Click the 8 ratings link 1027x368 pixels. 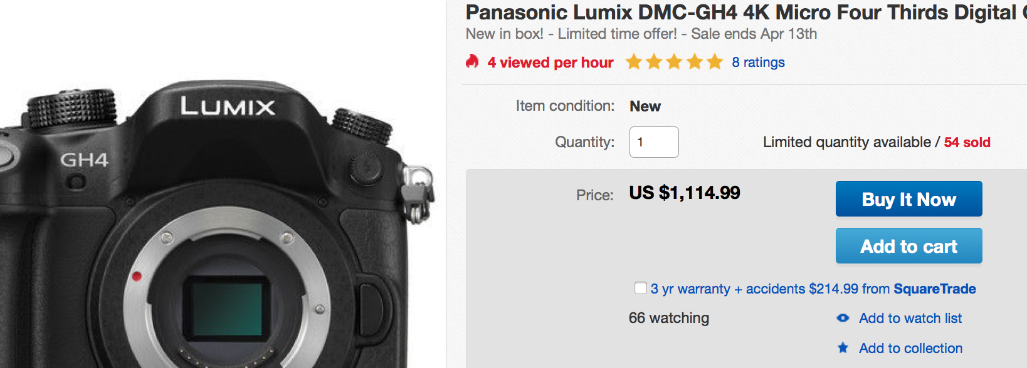758,62
